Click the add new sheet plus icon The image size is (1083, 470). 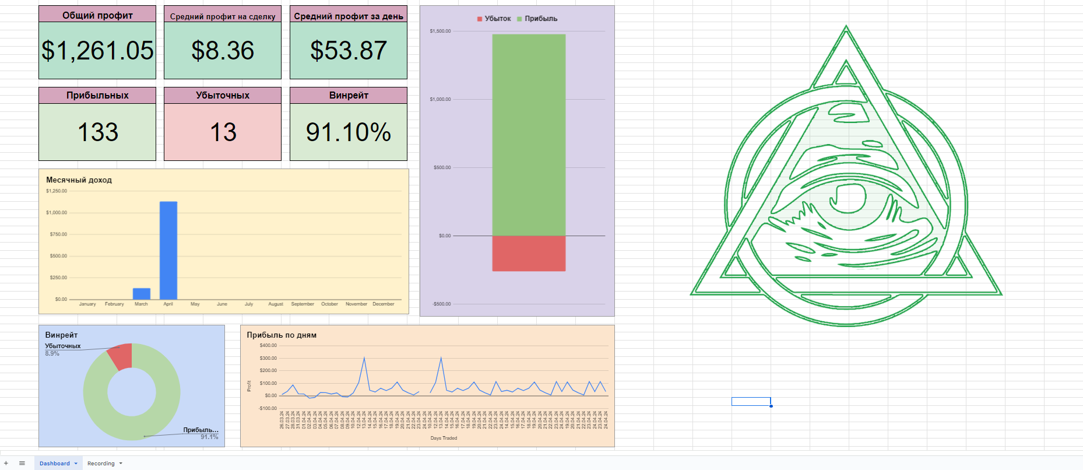tap(6, 463)
